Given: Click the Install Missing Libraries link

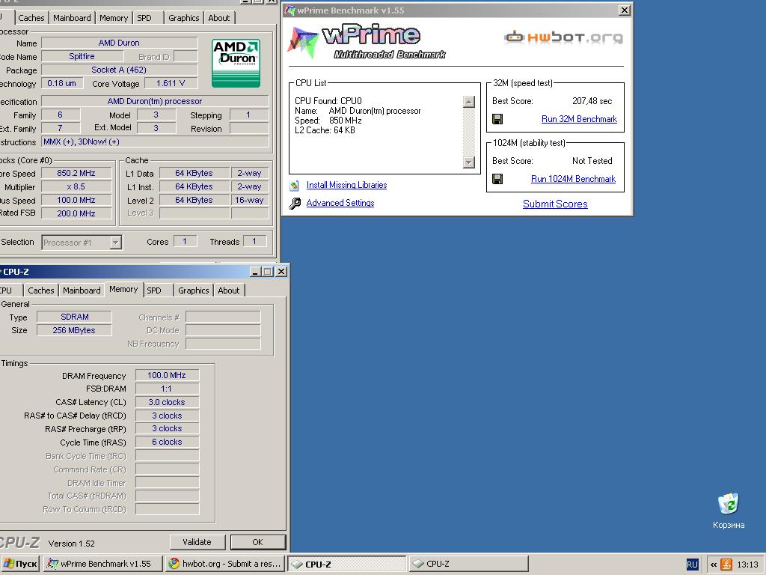Looking at the screenshot, I should click(x=346, y=185).
